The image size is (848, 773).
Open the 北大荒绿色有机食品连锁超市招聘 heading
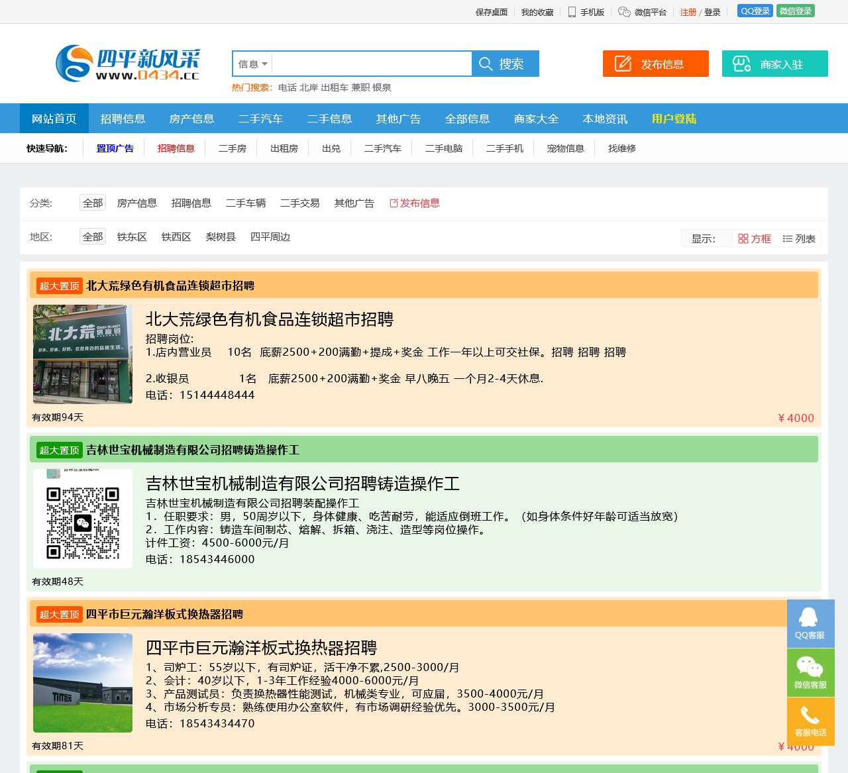270,319
